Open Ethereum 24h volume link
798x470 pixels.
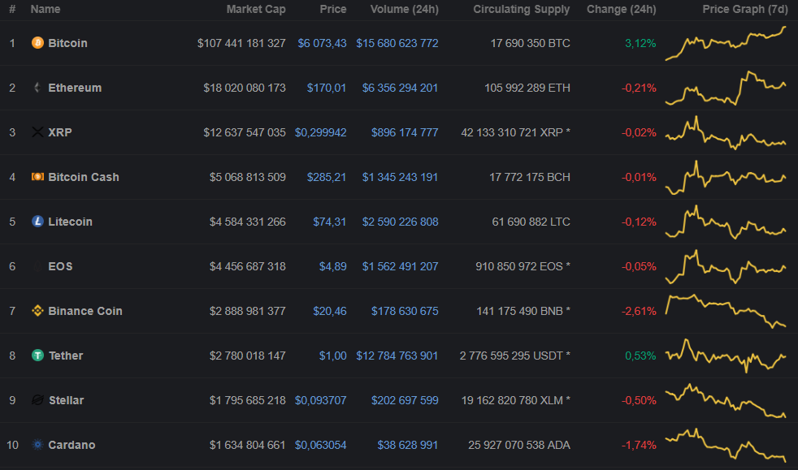point(397,88)
